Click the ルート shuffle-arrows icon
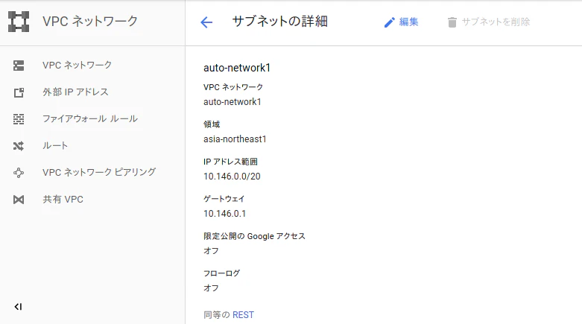The height and width of the screenshot is (324, 582). (x=19, y=146)
